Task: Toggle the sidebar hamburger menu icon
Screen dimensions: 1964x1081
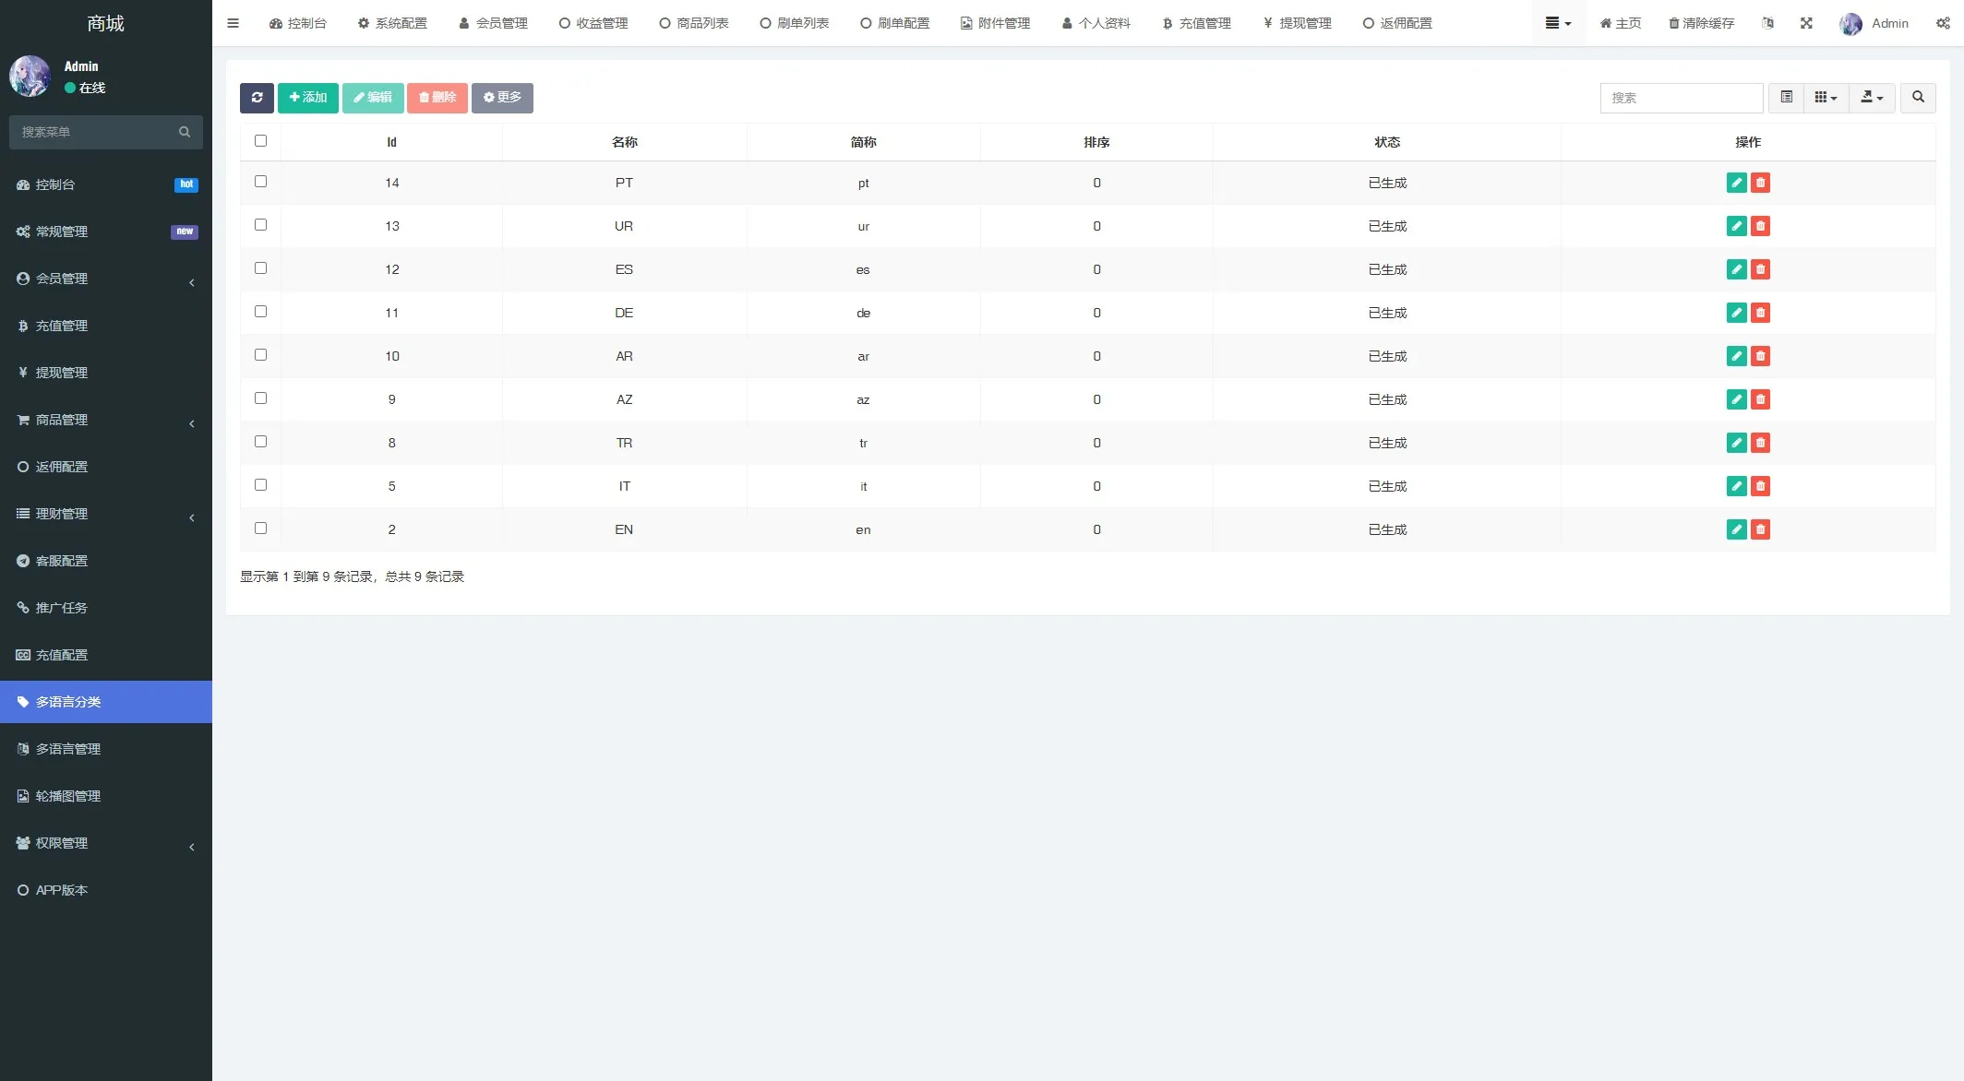Action: point(233,23)
